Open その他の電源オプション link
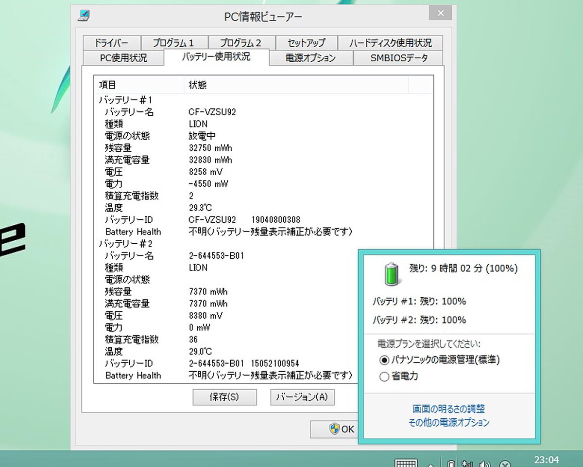The height and width of the screenshot is (467, 583). (x=448, y=422)
